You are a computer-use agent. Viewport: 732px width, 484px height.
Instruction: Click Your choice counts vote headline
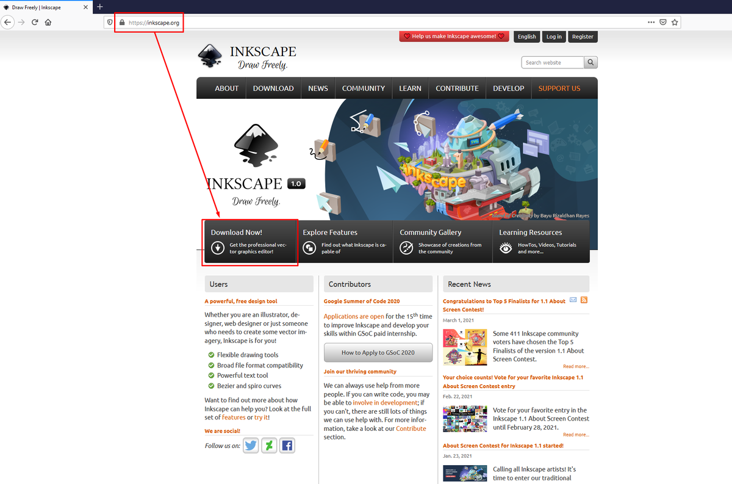(x=513, y=381)
